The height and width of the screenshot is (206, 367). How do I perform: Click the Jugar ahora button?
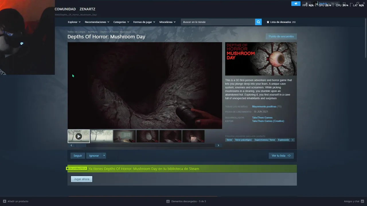pyautogui.click(x=81, y=179)
